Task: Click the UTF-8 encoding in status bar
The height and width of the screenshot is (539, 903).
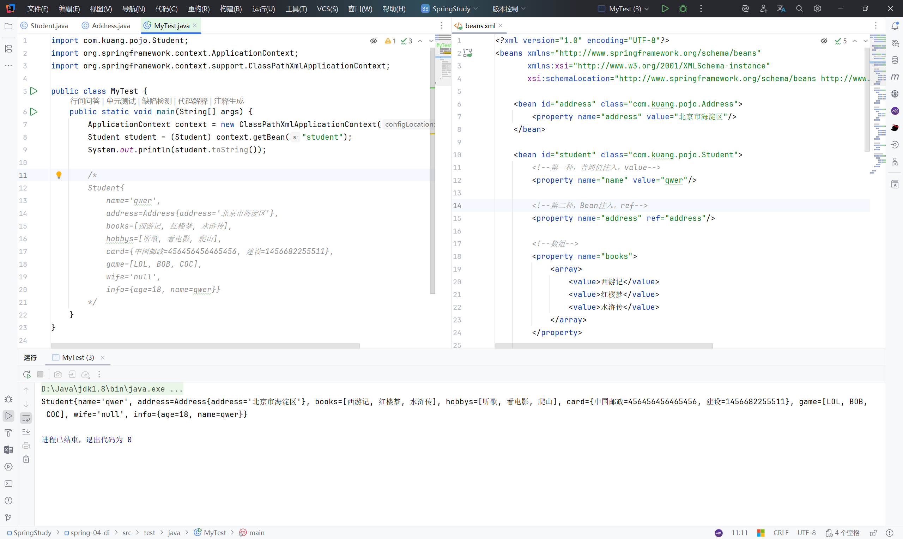Action: (x=806, y=532)
